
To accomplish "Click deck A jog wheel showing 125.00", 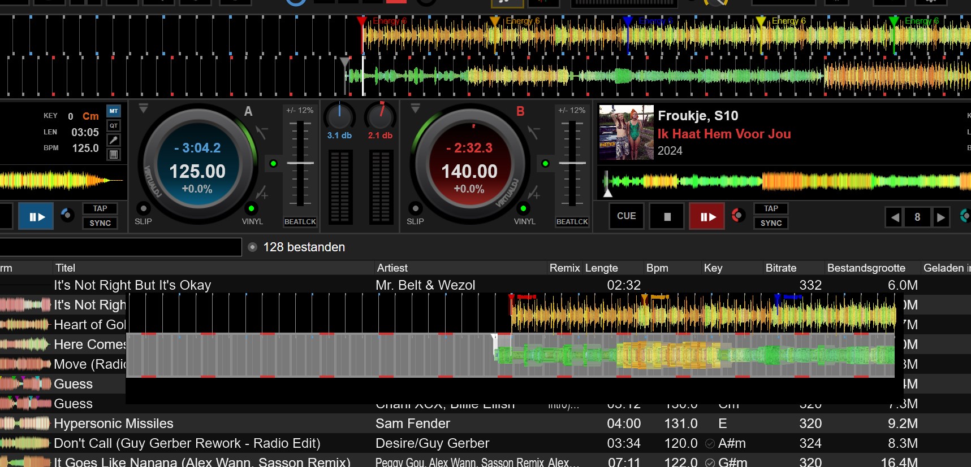I will (x=197, y=164).
